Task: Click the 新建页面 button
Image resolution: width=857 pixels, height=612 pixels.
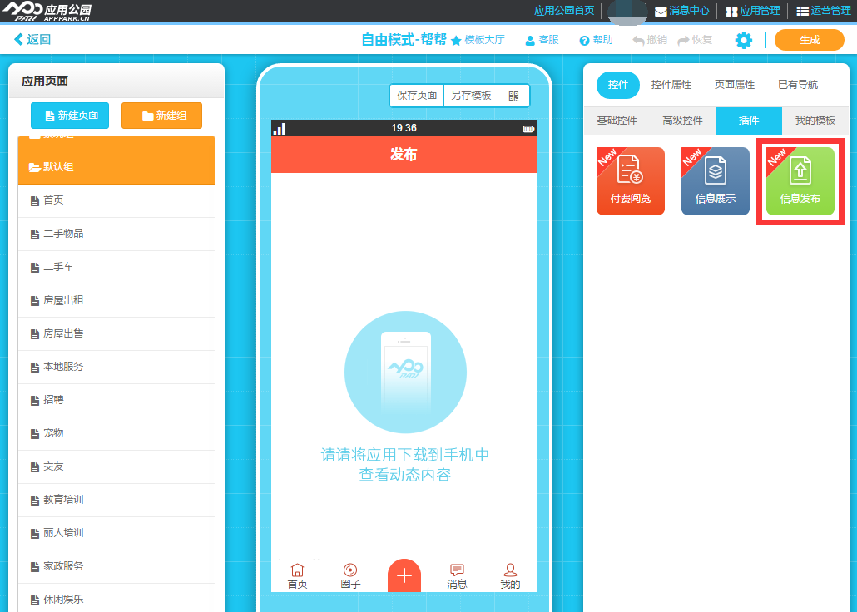Action: pyautogui.click(x=72, y=116)
